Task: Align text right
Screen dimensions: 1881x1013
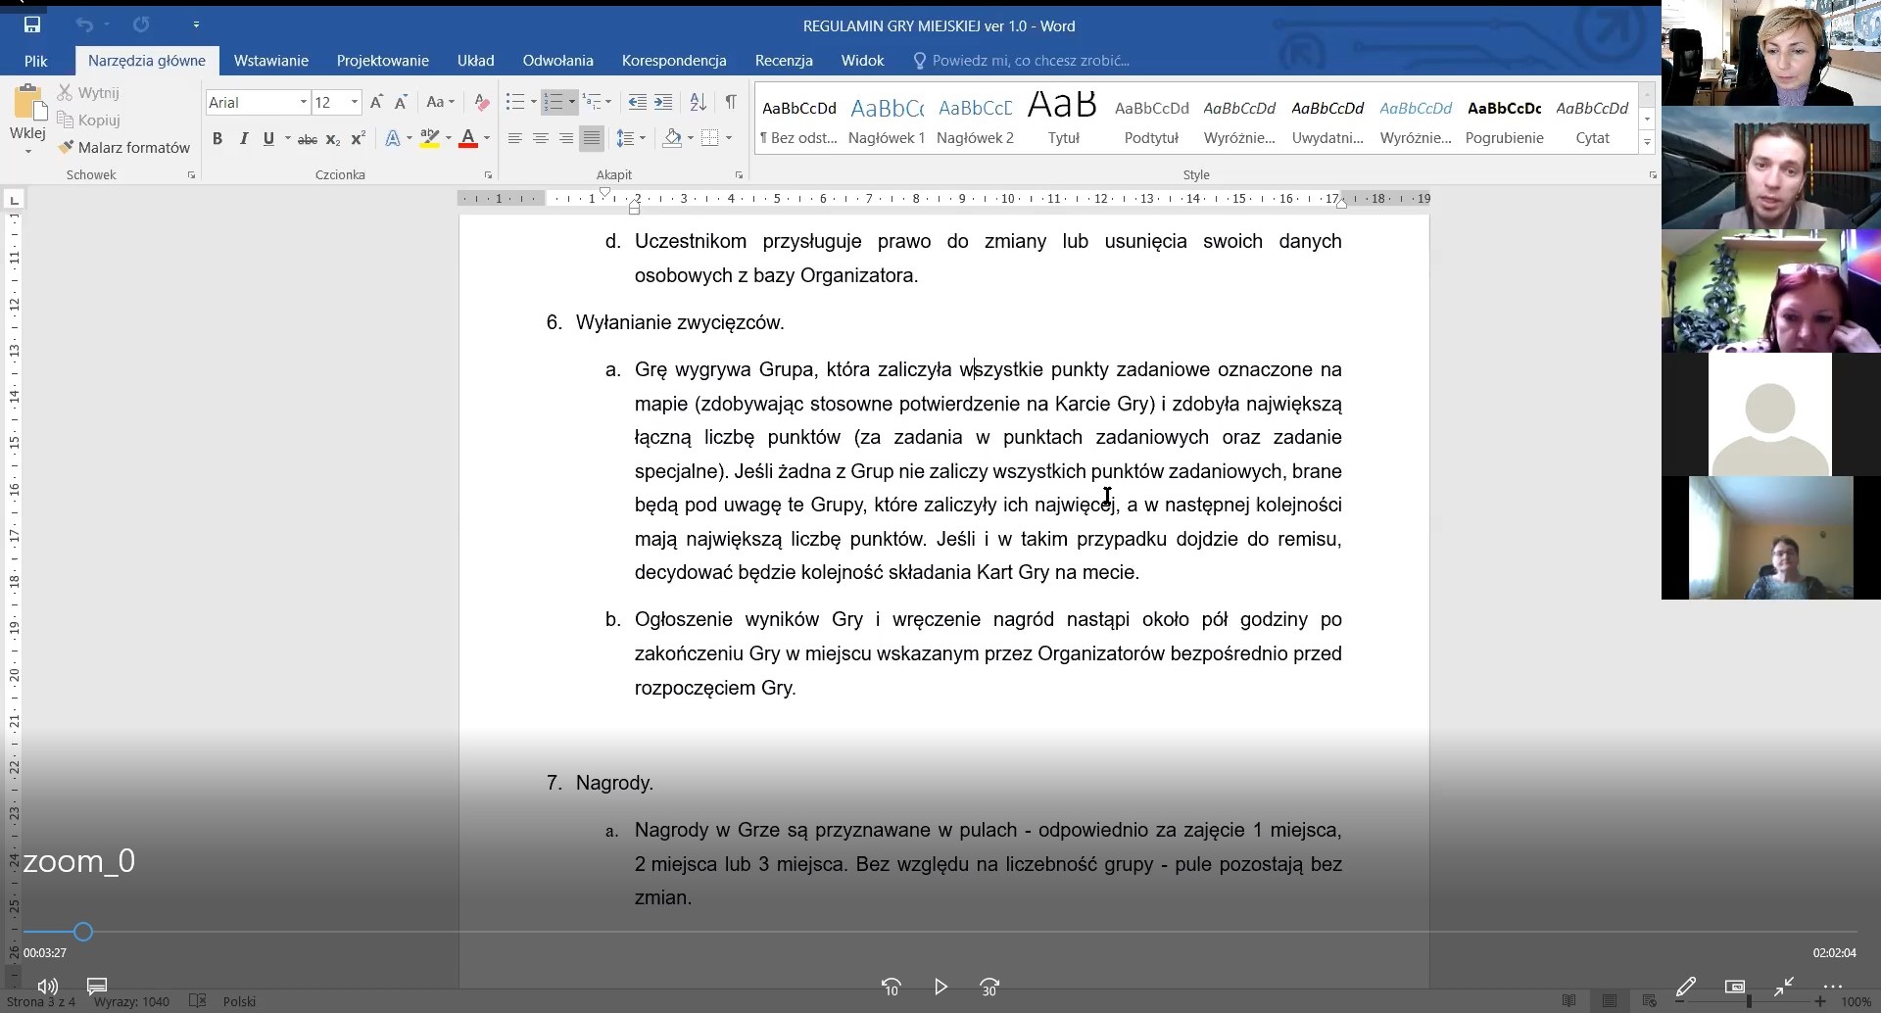Action: (565, 139)
